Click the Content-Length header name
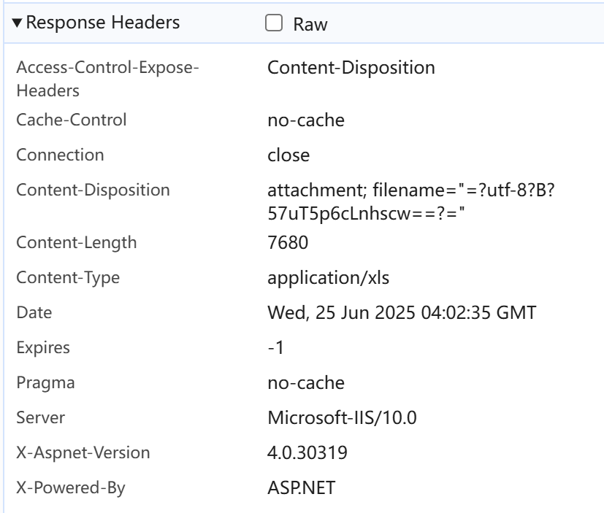 pos(77,243)
